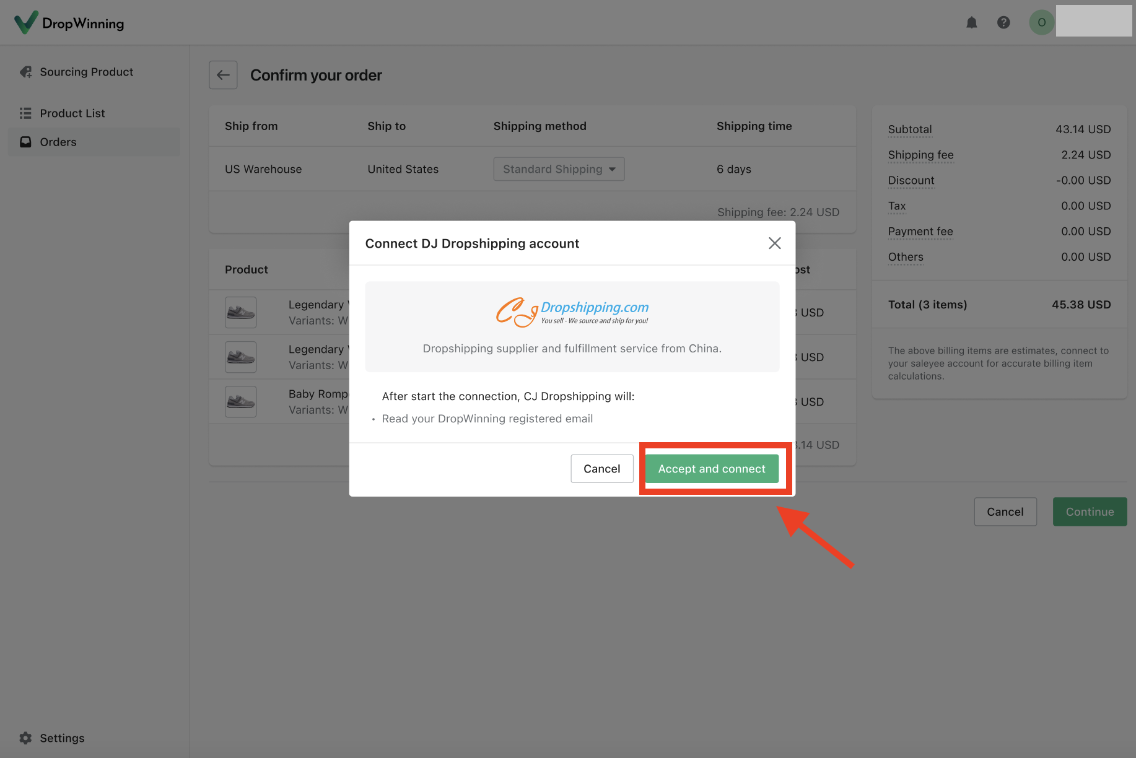Click the Shipping fee label in summary

click(920, 155)
